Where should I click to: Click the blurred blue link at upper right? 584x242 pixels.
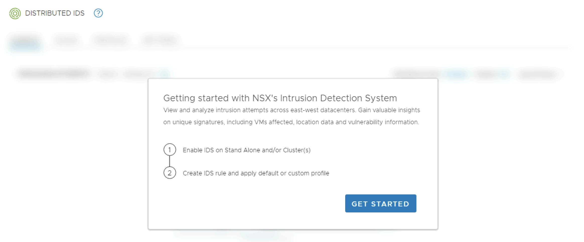456,74
